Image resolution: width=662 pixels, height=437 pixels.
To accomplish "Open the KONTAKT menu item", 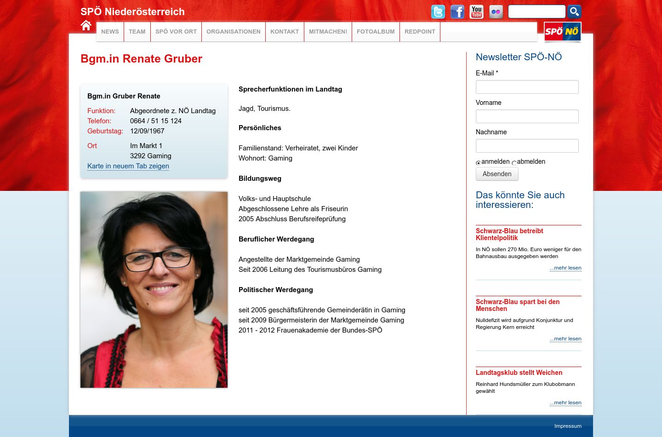I will click(285, 32).
